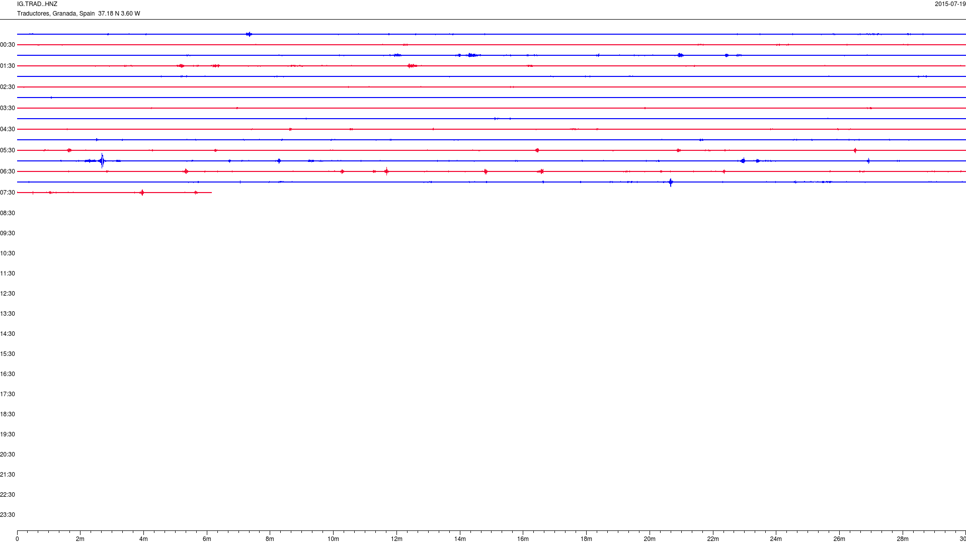The width and height of the screenshot is (966, 543).
Task: Click the 20m tick on the time axis
Action: pyautogui.click(x=650, y=539)
